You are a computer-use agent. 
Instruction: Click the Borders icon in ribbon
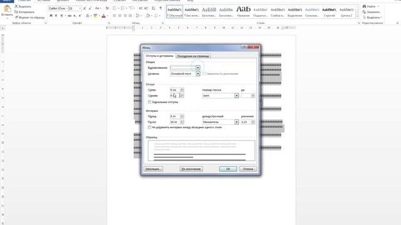tap(156, 16)
